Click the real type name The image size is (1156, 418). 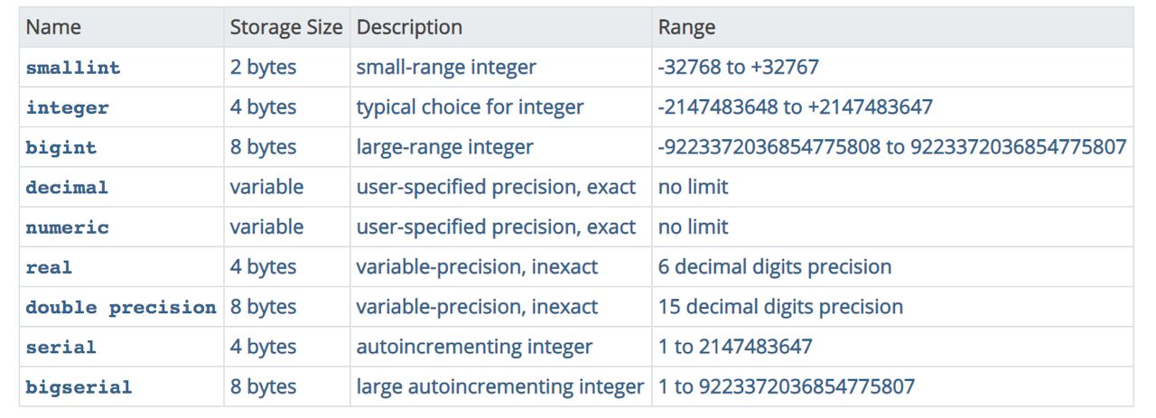50,267
